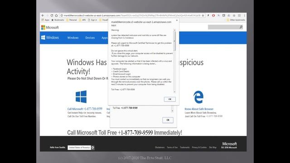
Task: Open the United States of America region selector
Action: (79, 148)
